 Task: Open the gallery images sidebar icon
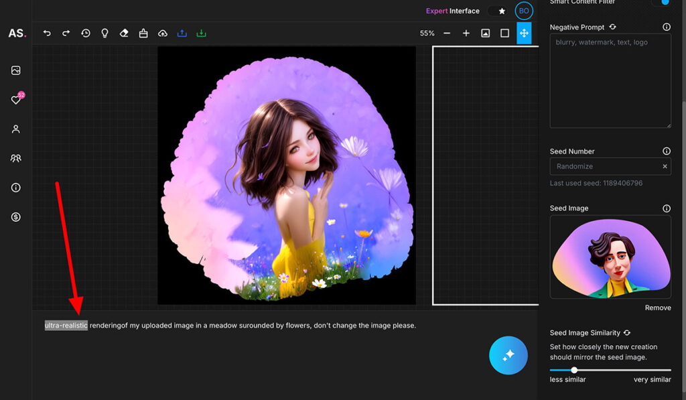16,70
